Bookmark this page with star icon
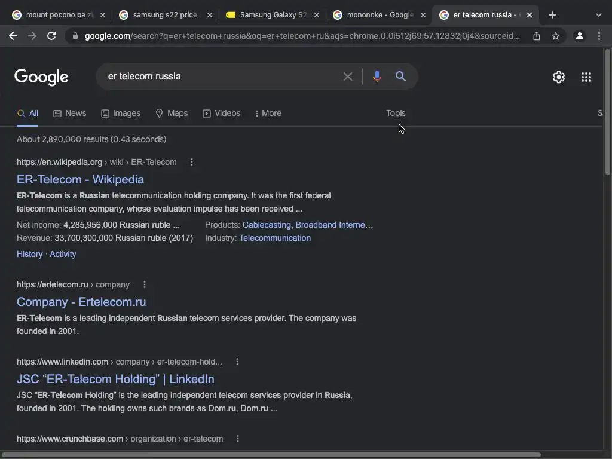 pyautogui.click(x=556, y=36)
